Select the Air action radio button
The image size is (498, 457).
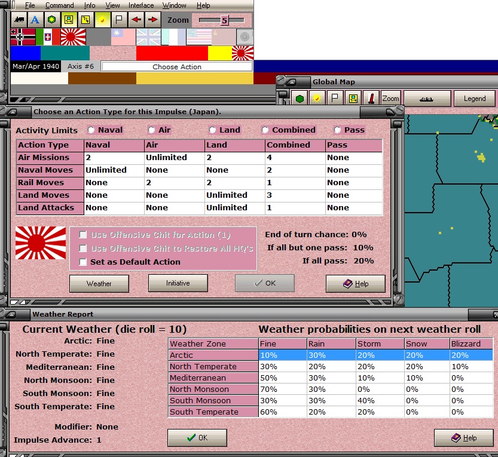point(151,130)
